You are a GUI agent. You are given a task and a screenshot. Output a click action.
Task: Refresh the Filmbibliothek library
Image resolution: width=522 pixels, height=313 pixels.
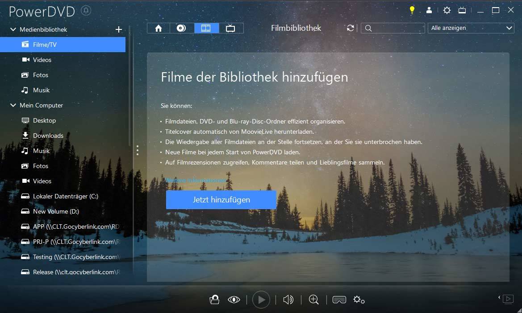tap(350, 28)
